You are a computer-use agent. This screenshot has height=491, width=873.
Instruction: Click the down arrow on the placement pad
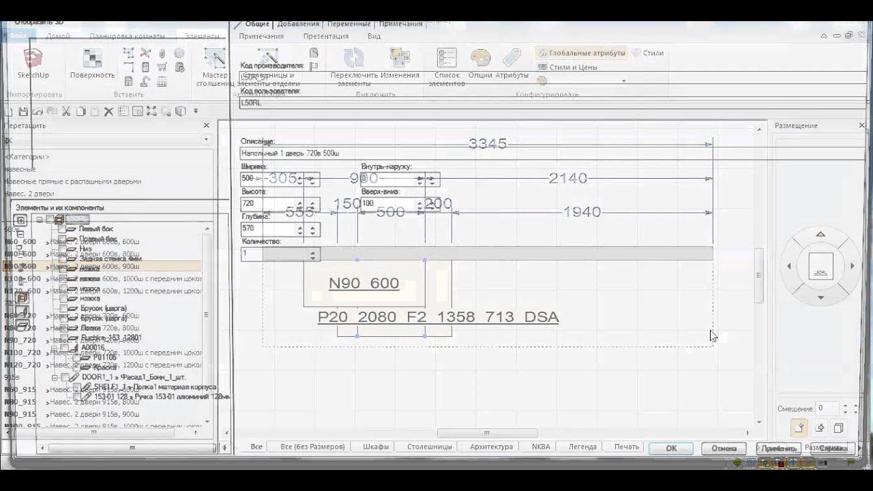pos(820,297)
